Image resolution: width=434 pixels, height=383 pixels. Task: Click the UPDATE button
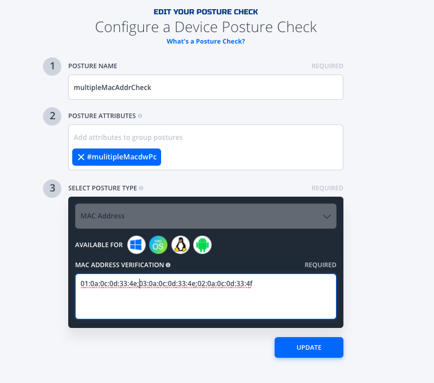pos(309,347)
